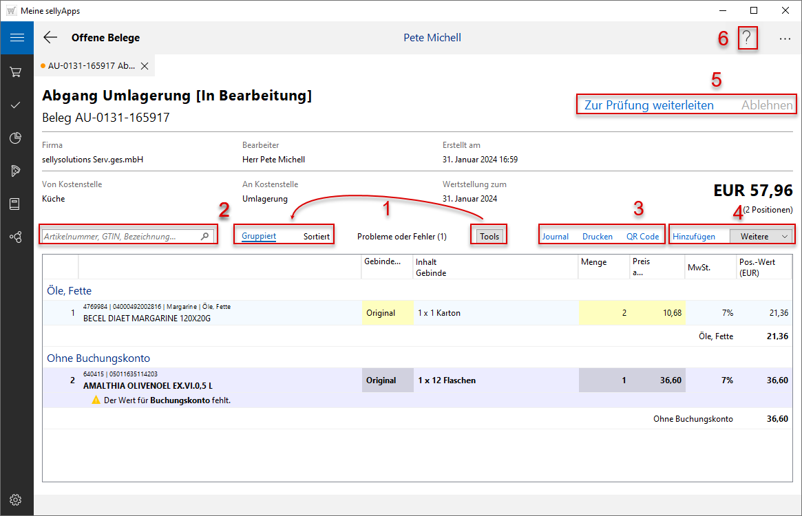Open settings gear in sidebar
The width and height of the screenshot is (802, 516).
[16, 499]
